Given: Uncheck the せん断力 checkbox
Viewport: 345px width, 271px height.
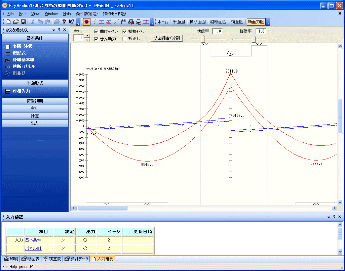Looking at the screenshot, I should [x=96, y=39].
